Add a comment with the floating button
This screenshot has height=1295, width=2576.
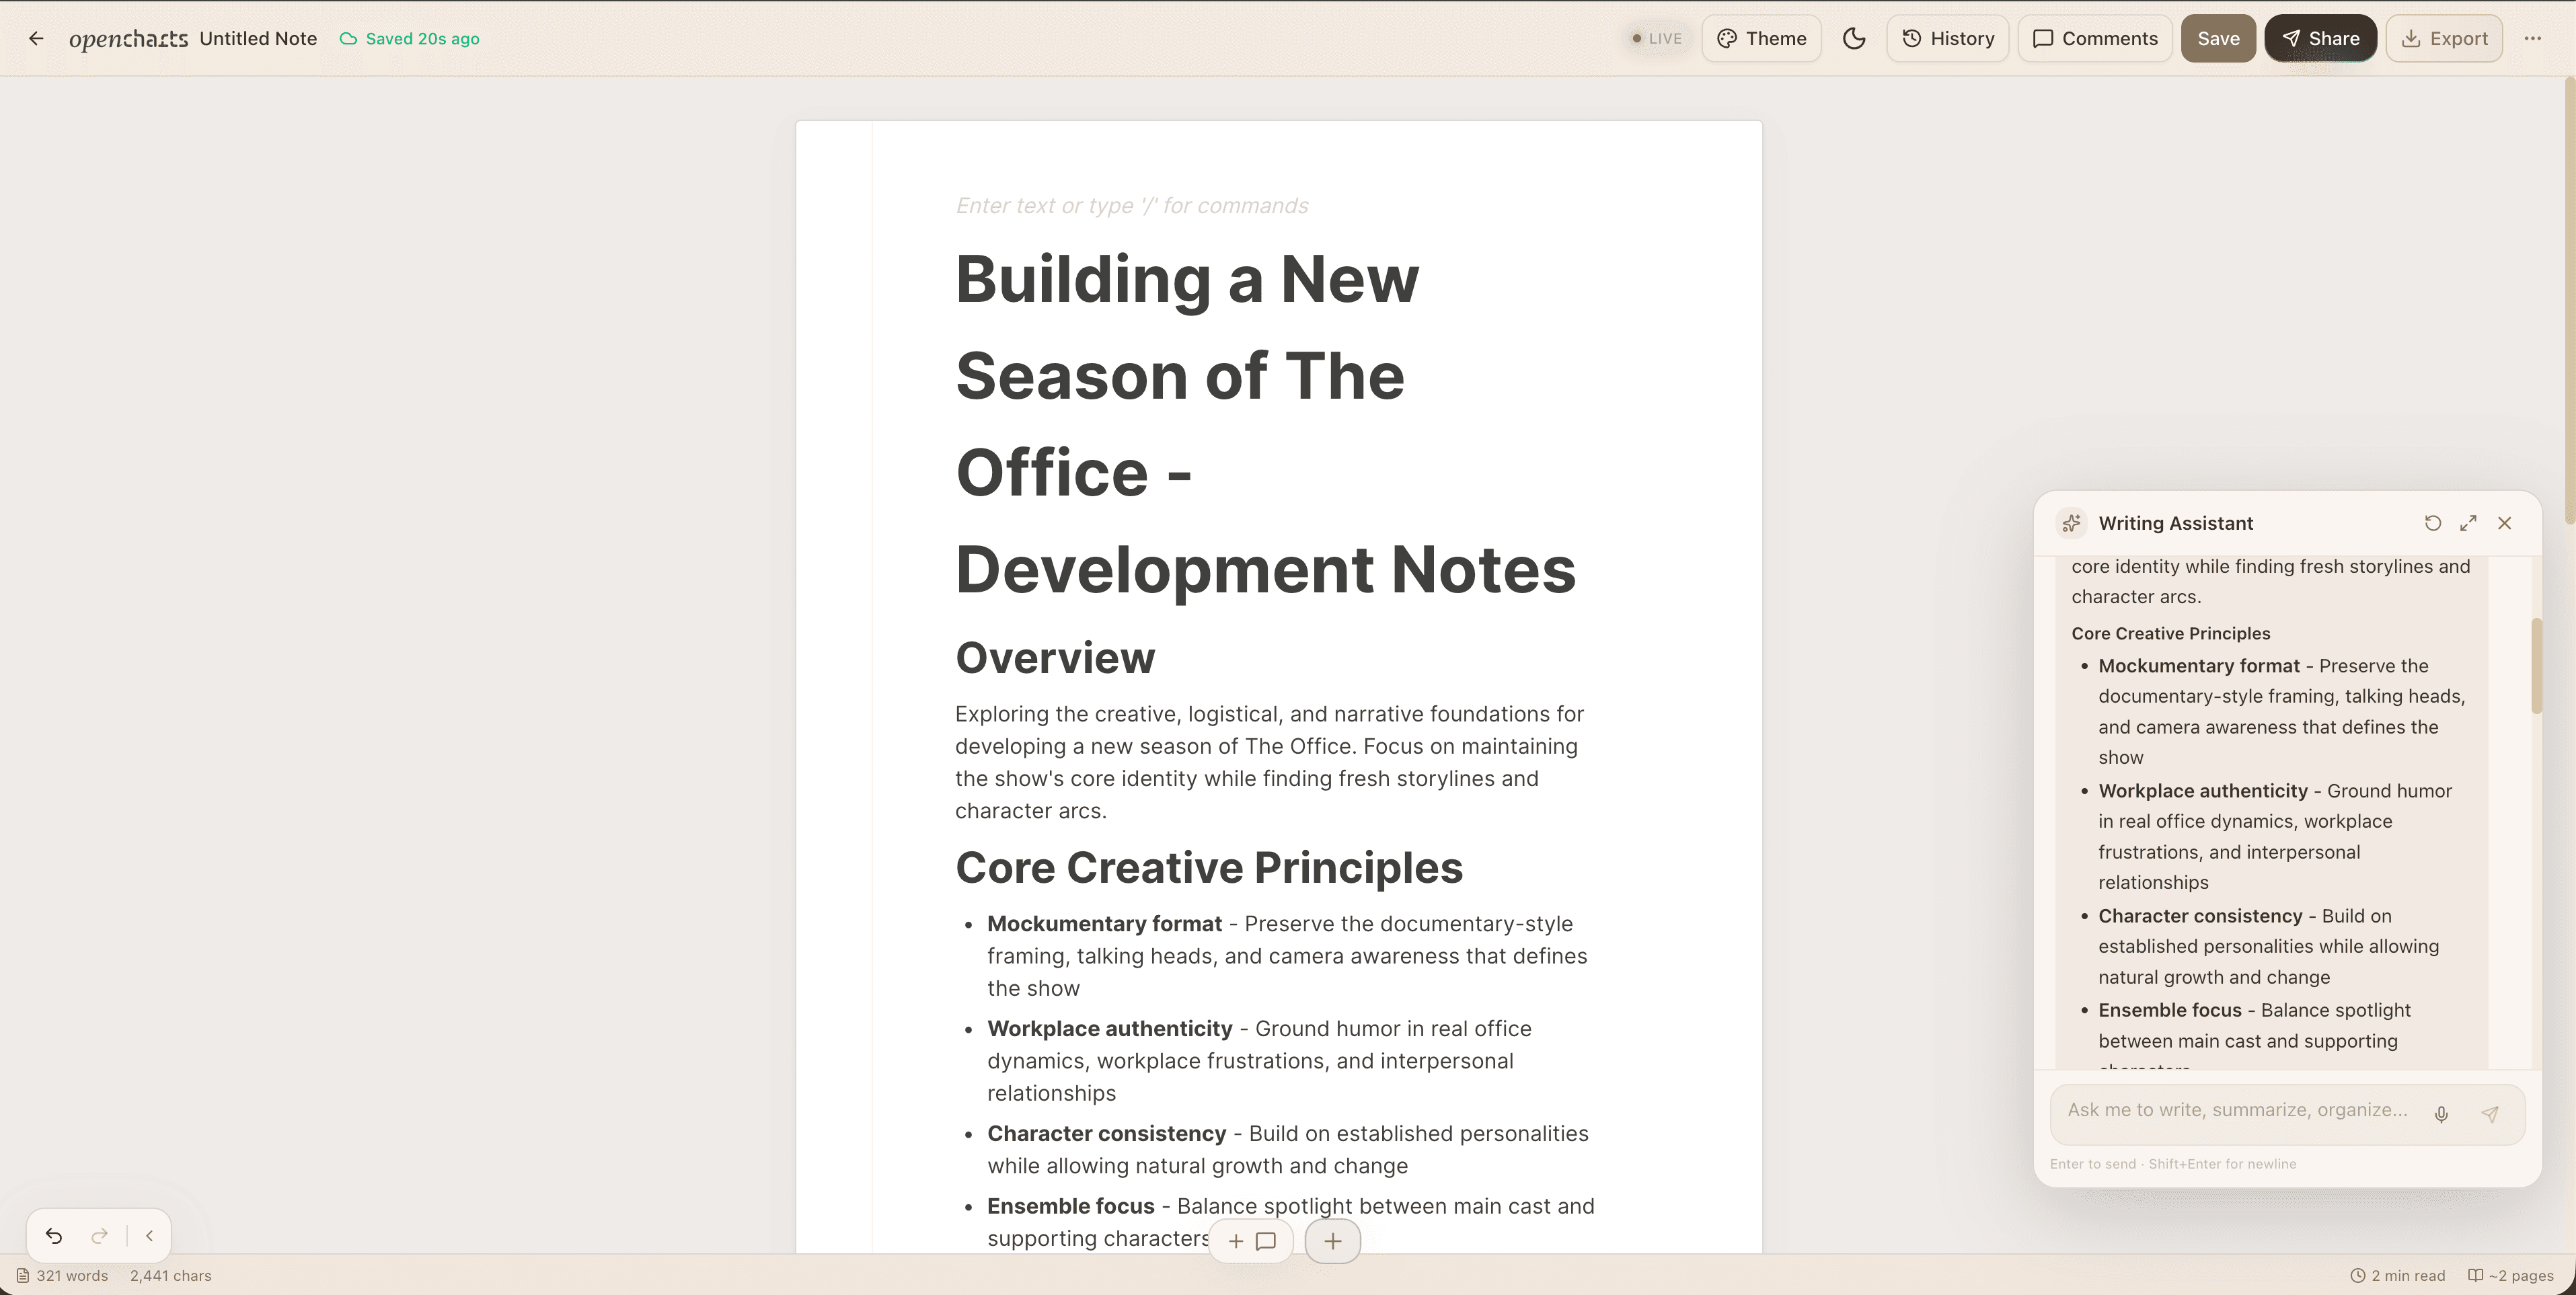pos(1251,1241)
